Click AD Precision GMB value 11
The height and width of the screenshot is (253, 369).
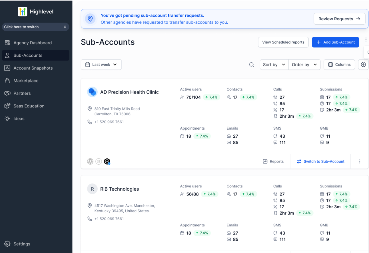coord(328,136)
